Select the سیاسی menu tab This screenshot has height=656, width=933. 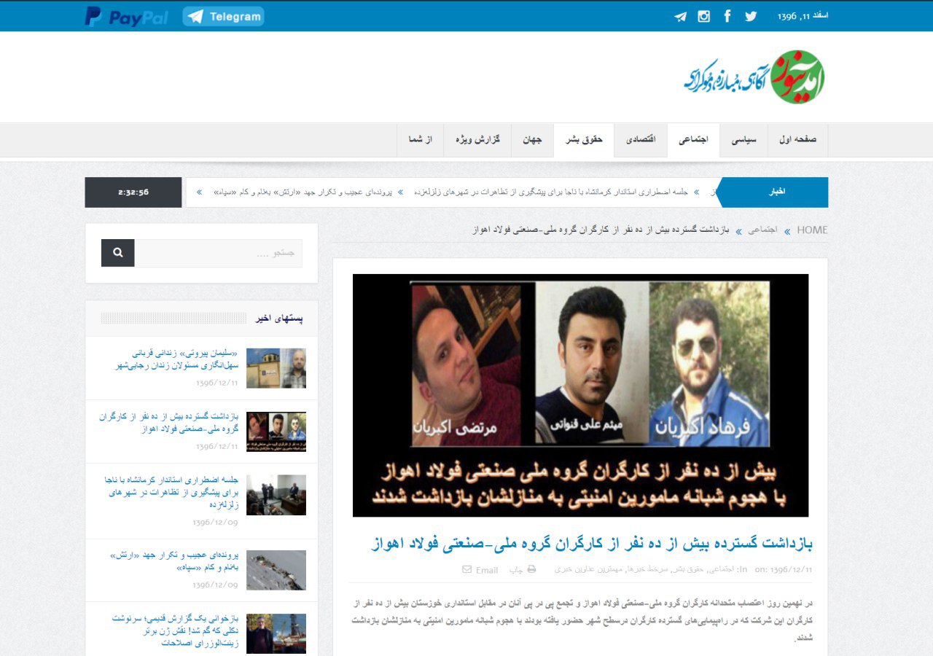click(743, 140)
